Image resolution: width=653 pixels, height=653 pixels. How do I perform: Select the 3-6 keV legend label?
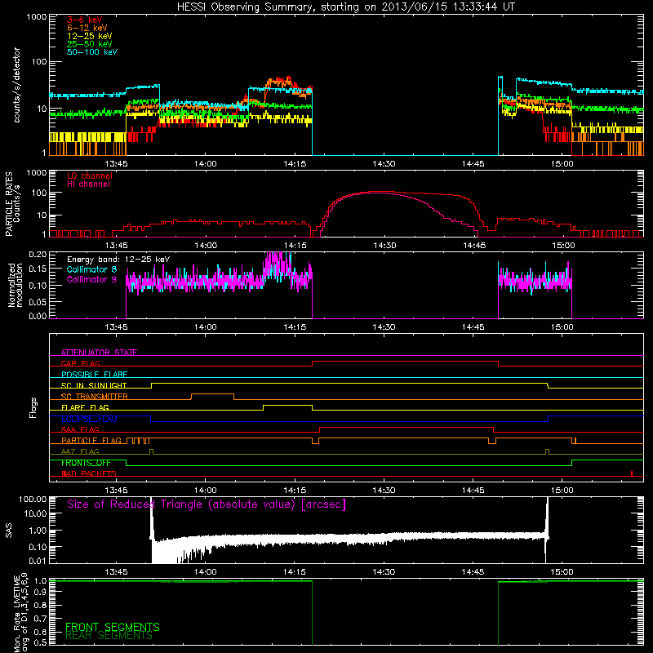coord(85,20)
